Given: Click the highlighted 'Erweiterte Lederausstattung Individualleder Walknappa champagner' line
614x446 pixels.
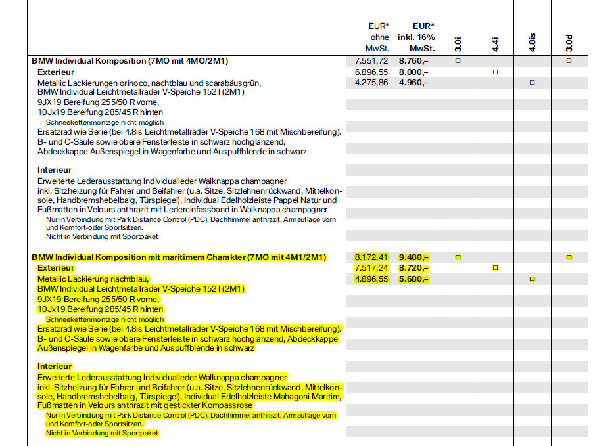Looking at the screenshot, I should click(162, 378).
